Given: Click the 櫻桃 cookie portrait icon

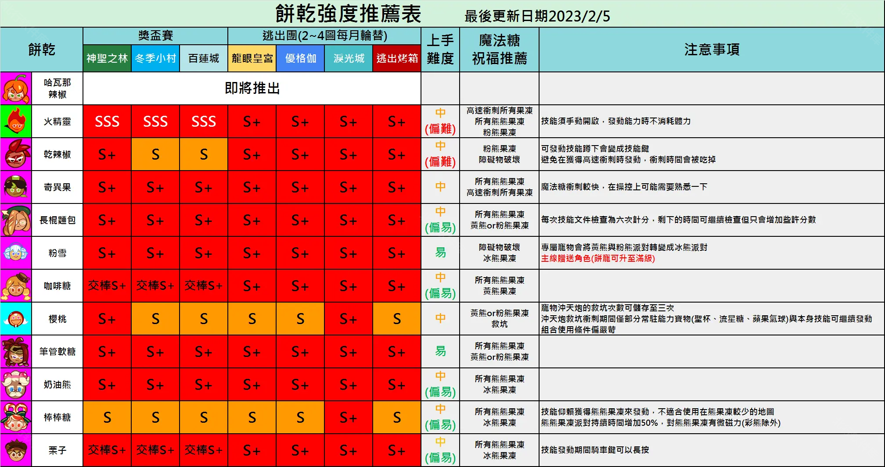Looking at the screenshot, I should 16,319.
